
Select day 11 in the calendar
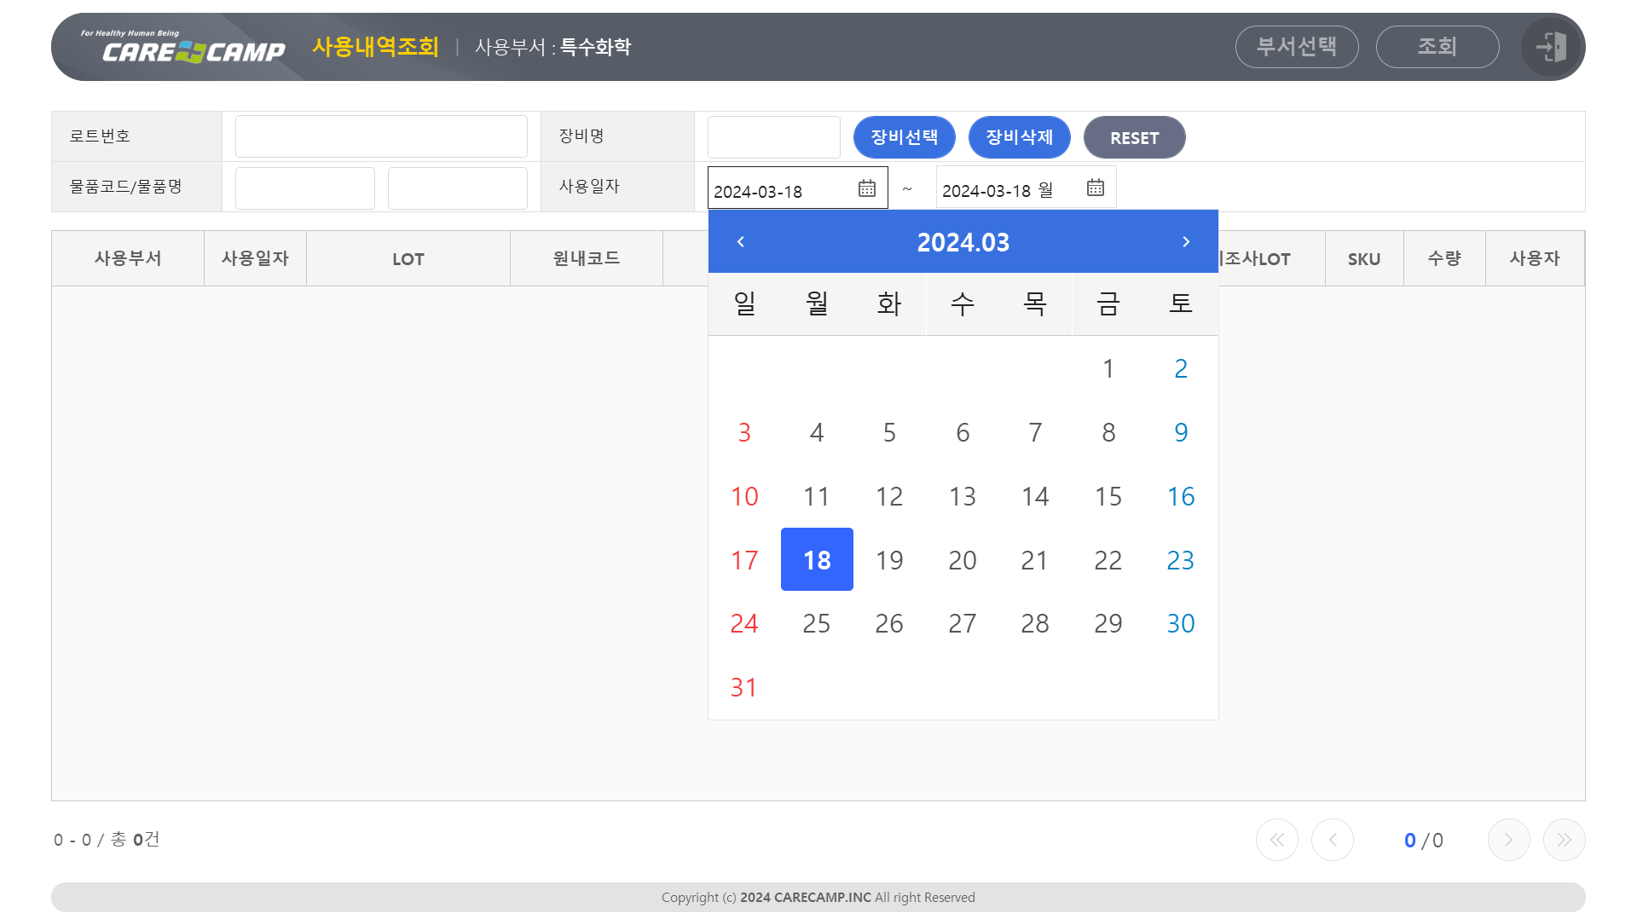[817, 496]
